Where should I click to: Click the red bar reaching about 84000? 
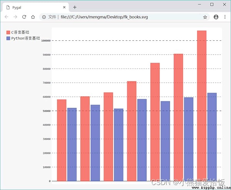coord(155,122)
